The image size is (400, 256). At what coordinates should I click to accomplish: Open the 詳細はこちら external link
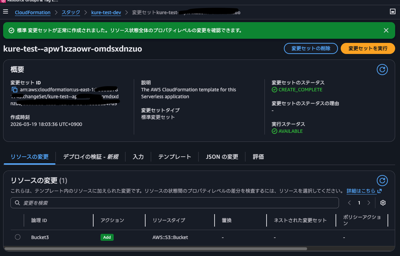[364, 191]
